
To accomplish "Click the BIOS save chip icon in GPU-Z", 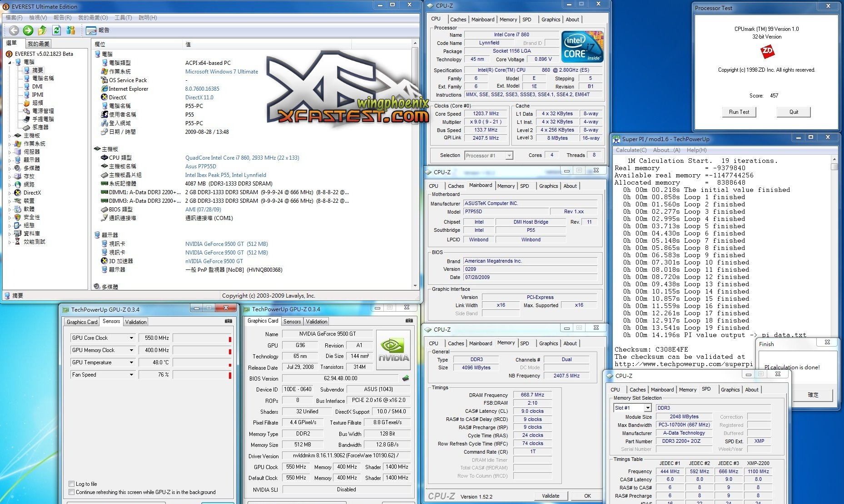I will click(x=406, y=378).
